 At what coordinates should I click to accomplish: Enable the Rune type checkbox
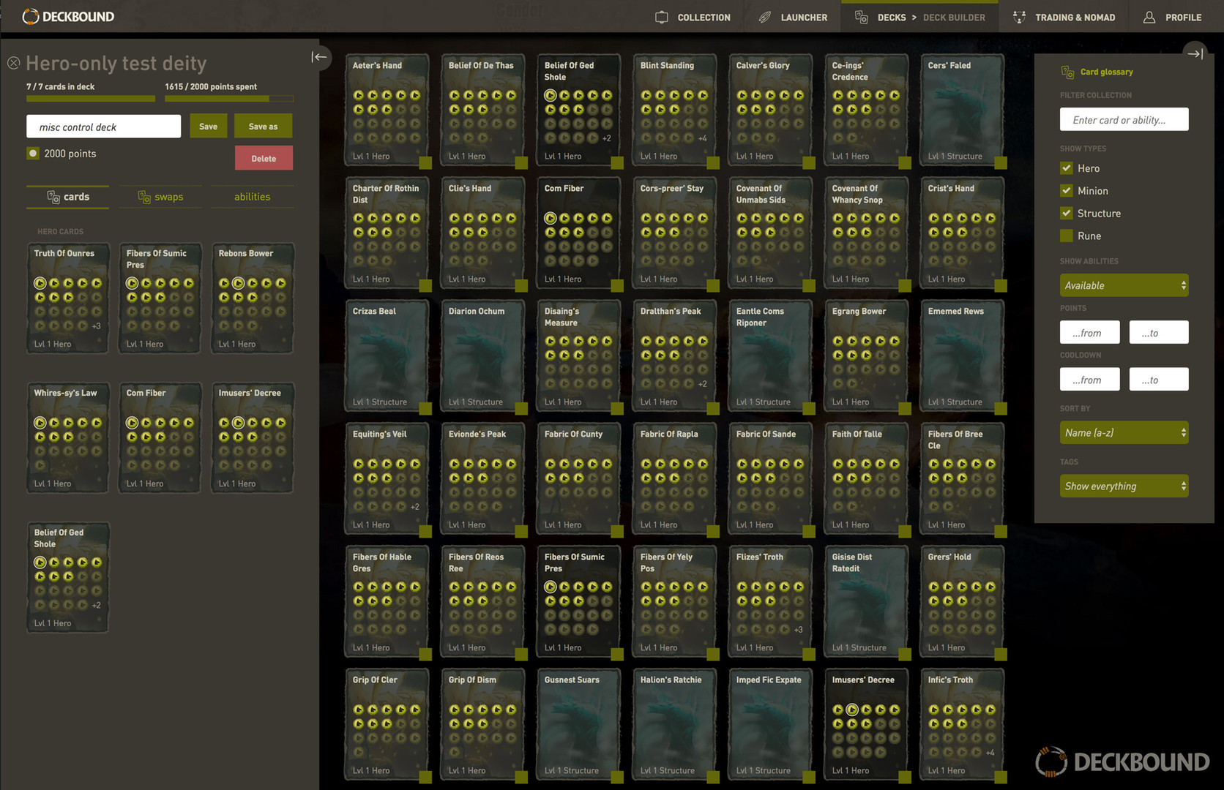[1067, 236]
